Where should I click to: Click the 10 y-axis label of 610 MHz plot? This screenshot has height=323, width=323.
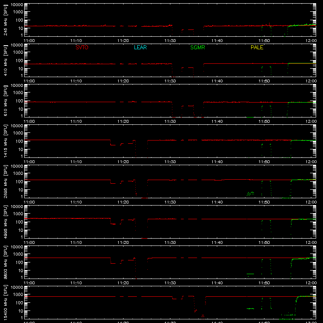click(21, 109)
